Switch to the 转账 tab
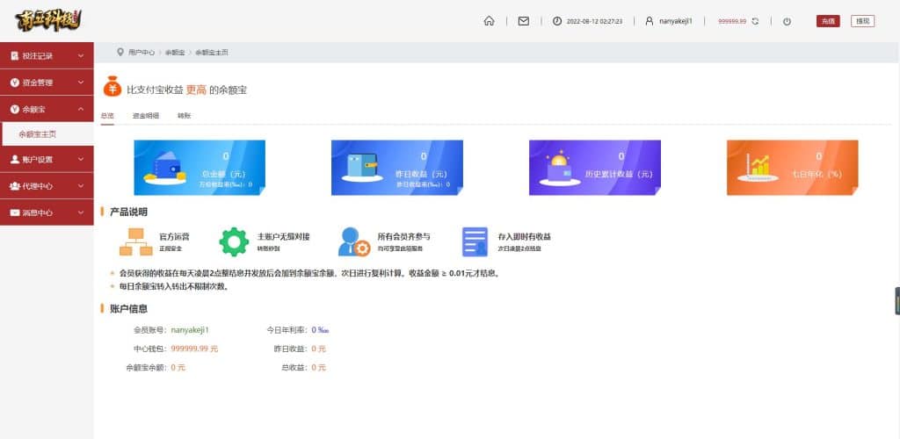Viewport: 900px width, 439px height. coord(185,116)
